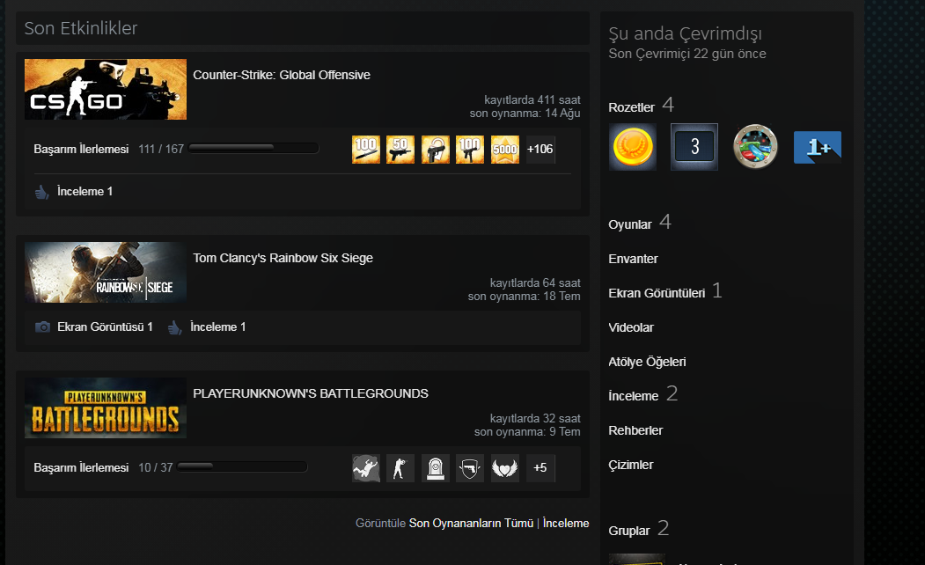This screenshot has height=565, width=925.
Task: Click the Başarım İlerlemesi label for CS:GO
Action: click(x=81, y=149)
